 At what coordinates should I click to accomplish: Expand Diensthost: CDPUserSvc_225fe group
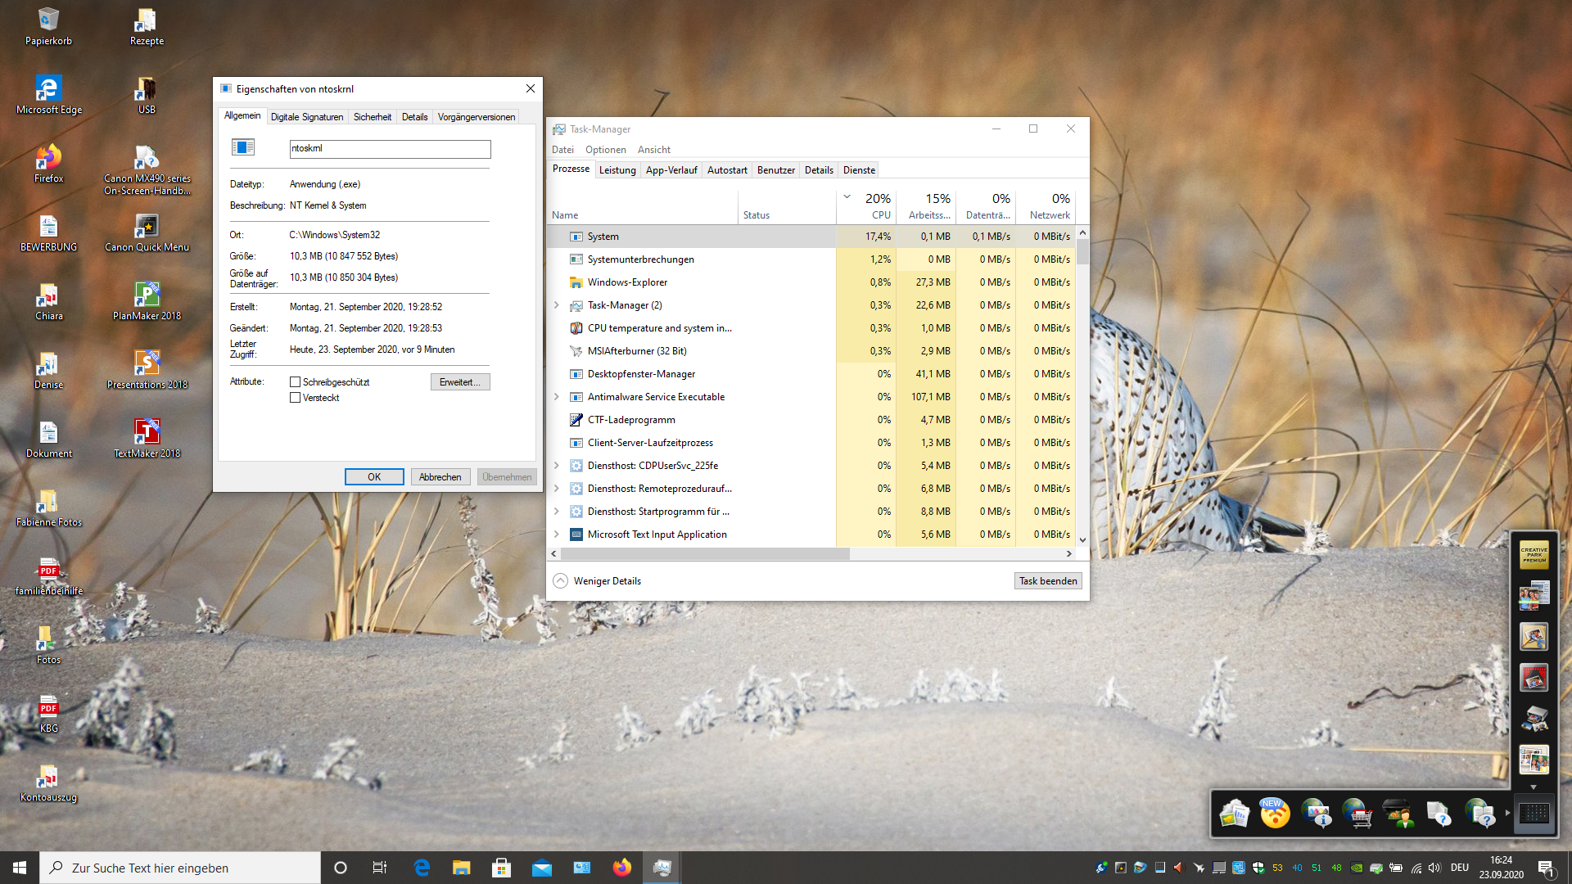click(557, 466)
